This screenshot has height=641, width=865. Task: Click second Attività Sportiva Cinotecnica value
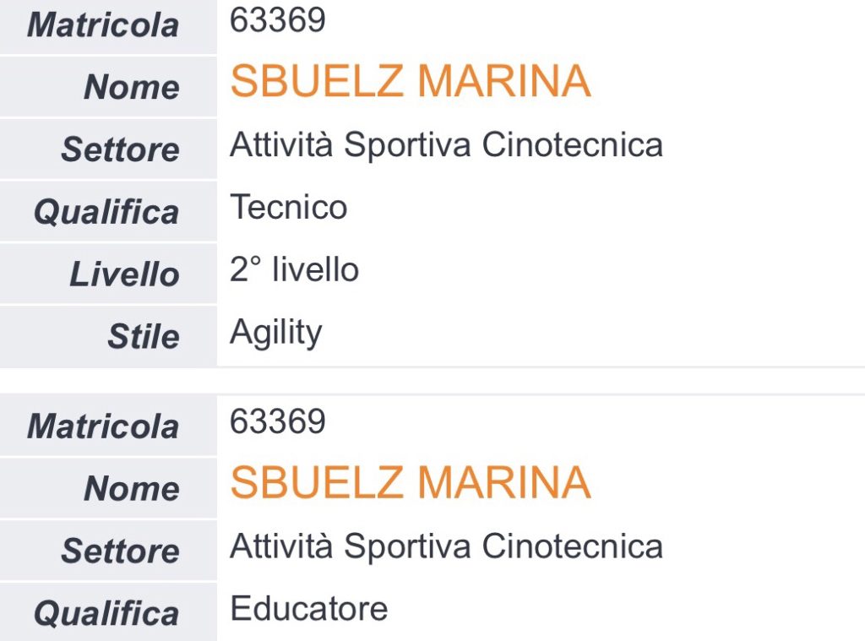point(446,547)
